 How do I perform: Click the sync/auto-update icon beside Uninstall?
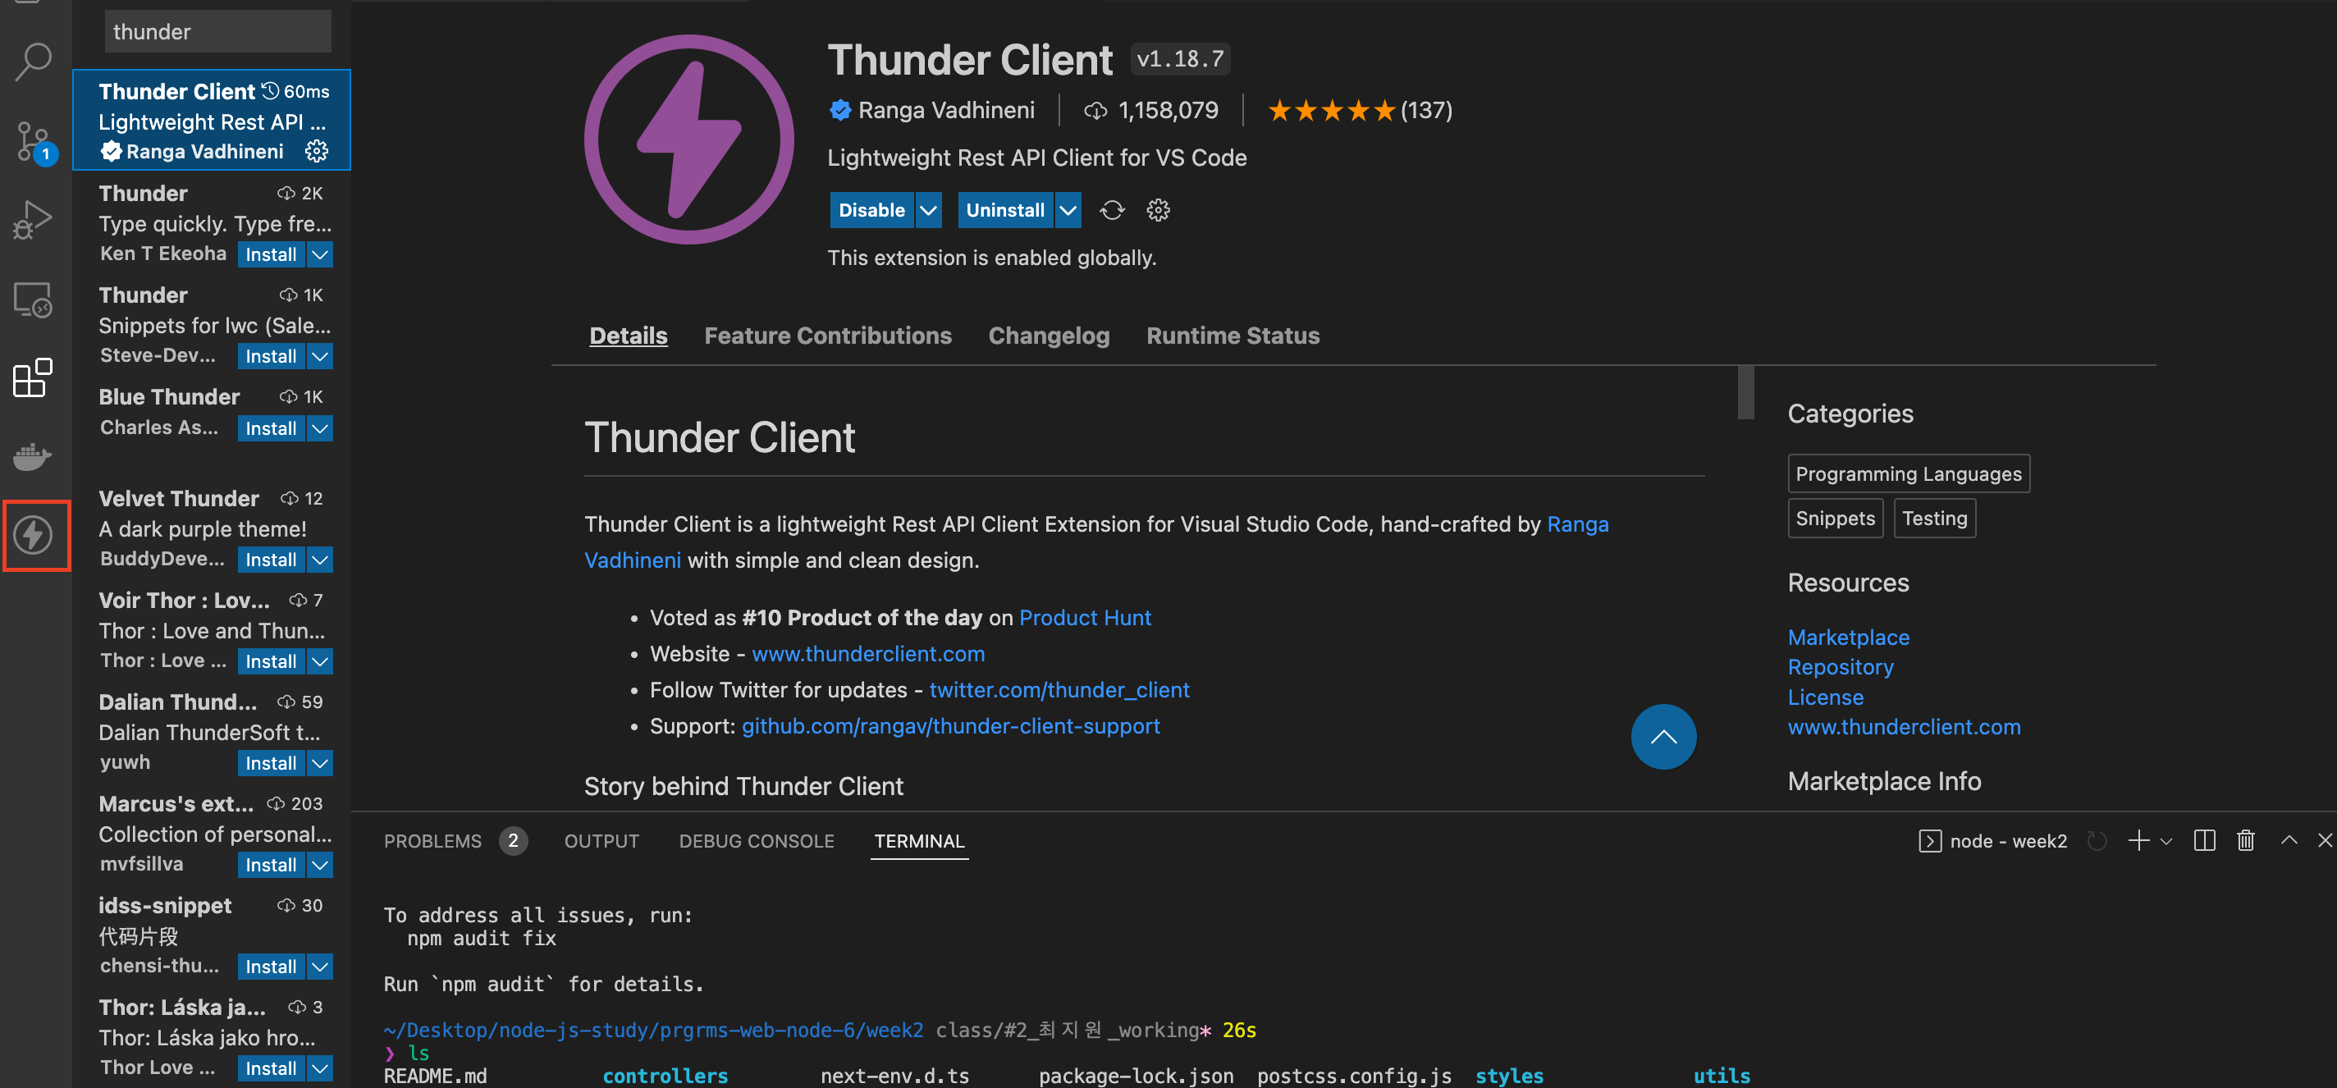click(1111, 211)
